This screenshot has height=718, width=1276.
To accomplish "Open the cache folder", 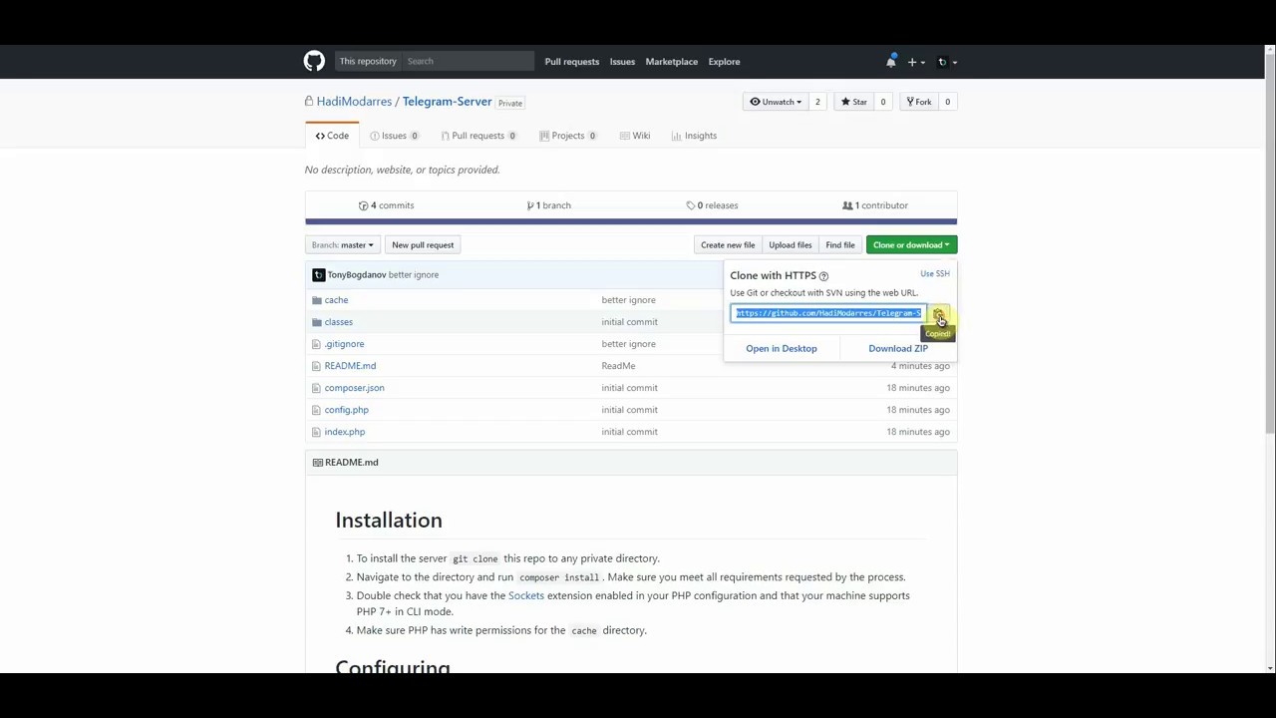I will tap(336, 300).
